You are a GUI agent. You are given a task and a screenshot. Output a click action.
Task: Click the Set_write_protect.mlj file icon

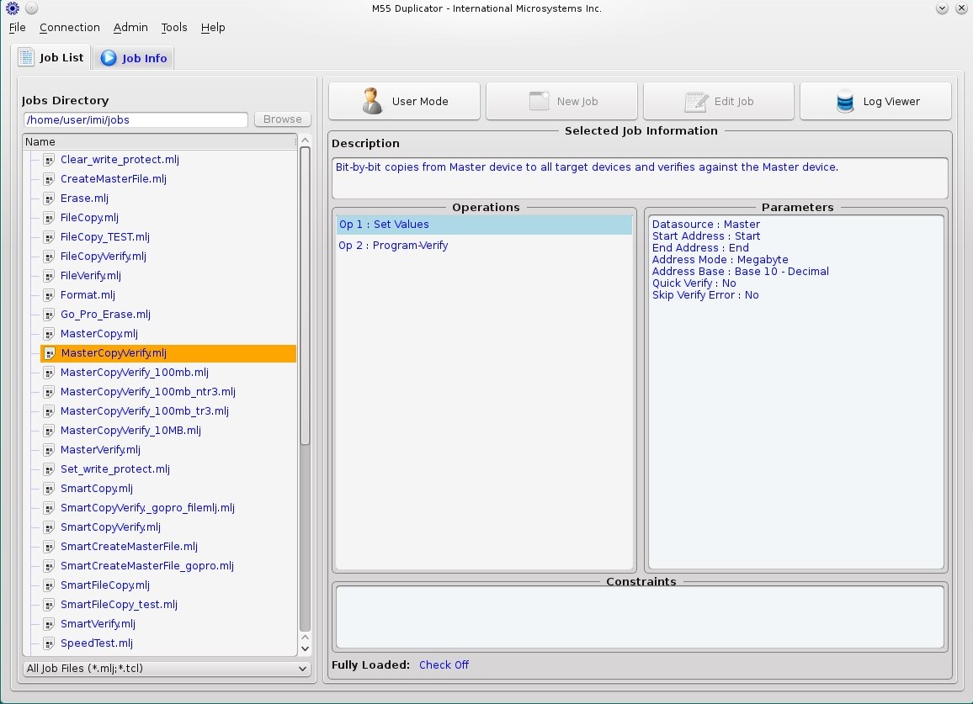pos(49,469)
